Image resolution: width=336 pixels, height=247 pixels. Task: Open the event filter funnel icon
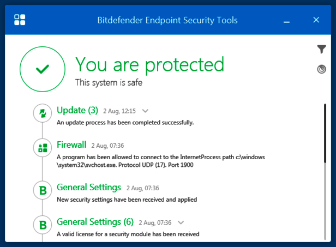pyautogui.click(x=322, y=50)
